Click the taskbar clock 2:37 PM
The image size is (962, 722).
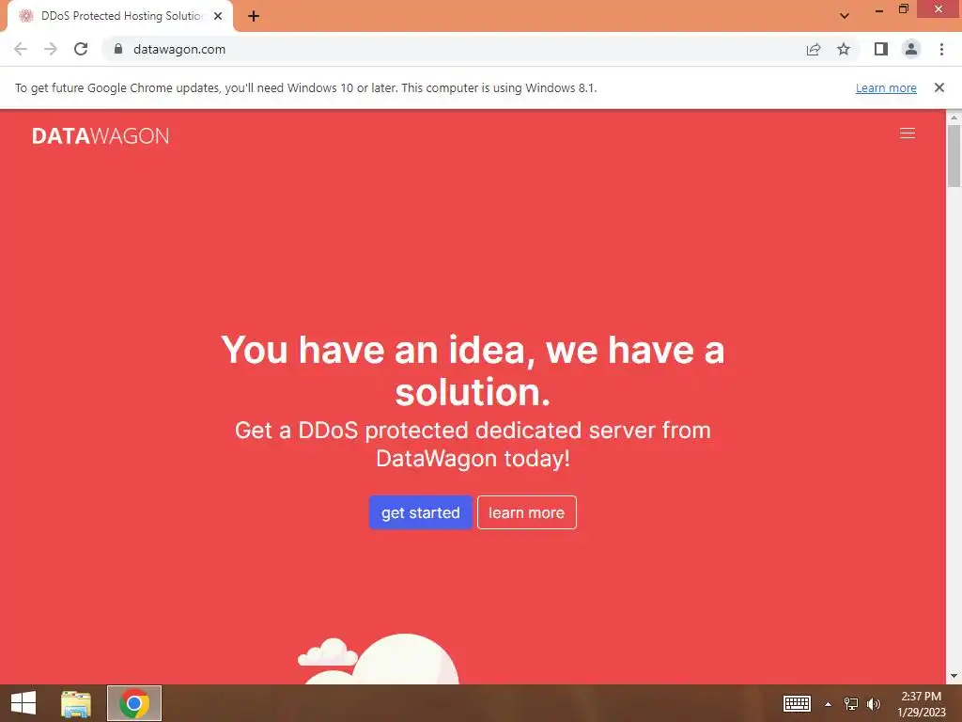click(x=921, y=703)
